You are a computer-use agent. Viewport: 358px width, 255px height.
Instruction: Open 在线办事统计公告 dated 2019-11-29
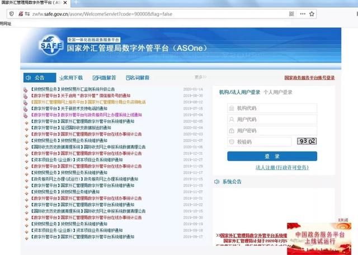[86, 166]
